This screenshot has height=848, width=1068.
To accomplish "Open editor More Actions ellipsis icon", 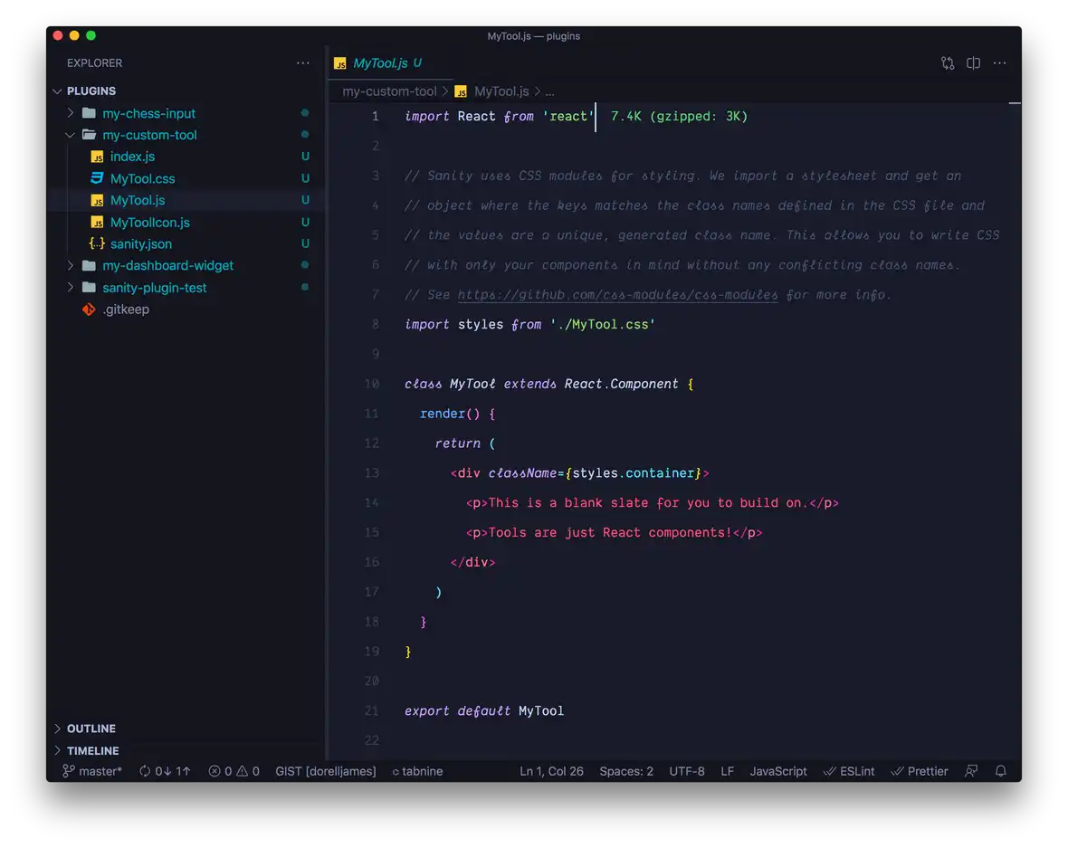I will (999, 62).
